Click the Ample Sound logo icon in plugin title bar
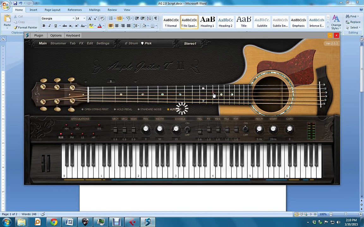Viewport: 364px width, 227px height. 27,35
